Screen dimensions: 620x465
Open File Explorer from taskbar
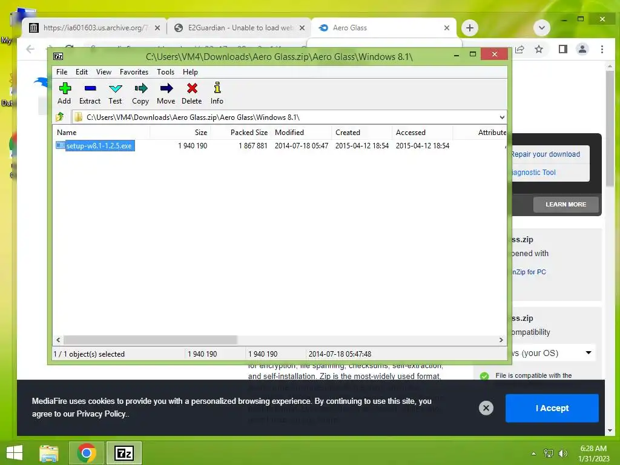point(49,453)
